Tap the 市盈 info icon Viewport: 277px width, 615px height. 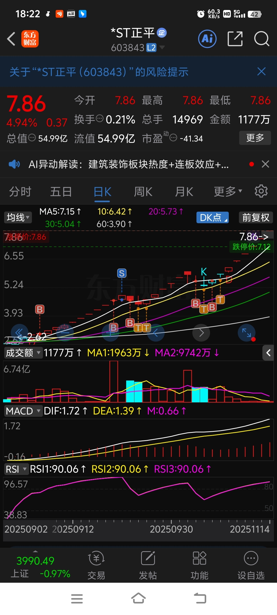click(173, 138)
